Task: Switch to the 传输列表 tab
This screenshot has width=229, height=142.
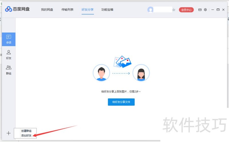Action: pos(67,10)
